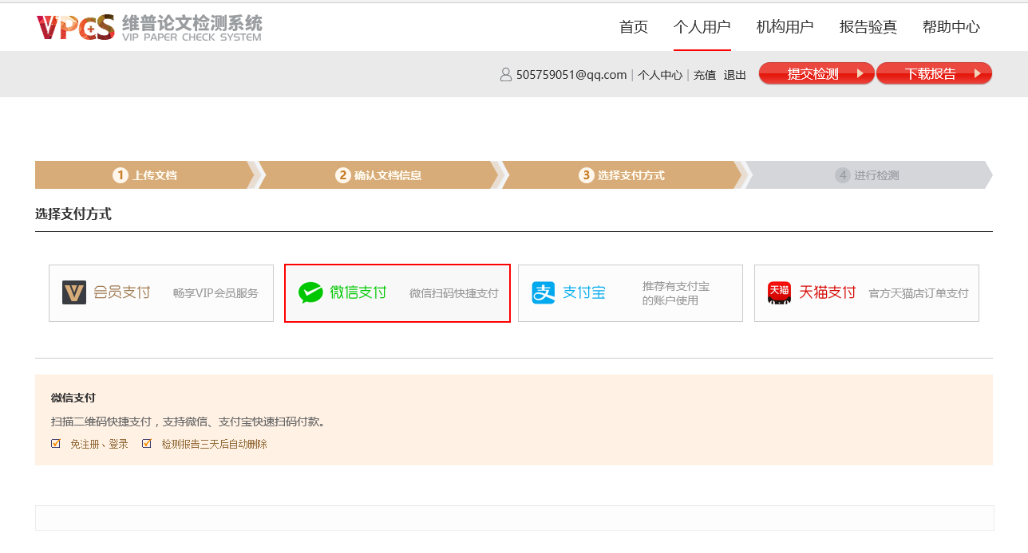1028x553 pixels.
Task: Click the 扫描二维码快捷支付 description sentence
Action: point(188,422)
